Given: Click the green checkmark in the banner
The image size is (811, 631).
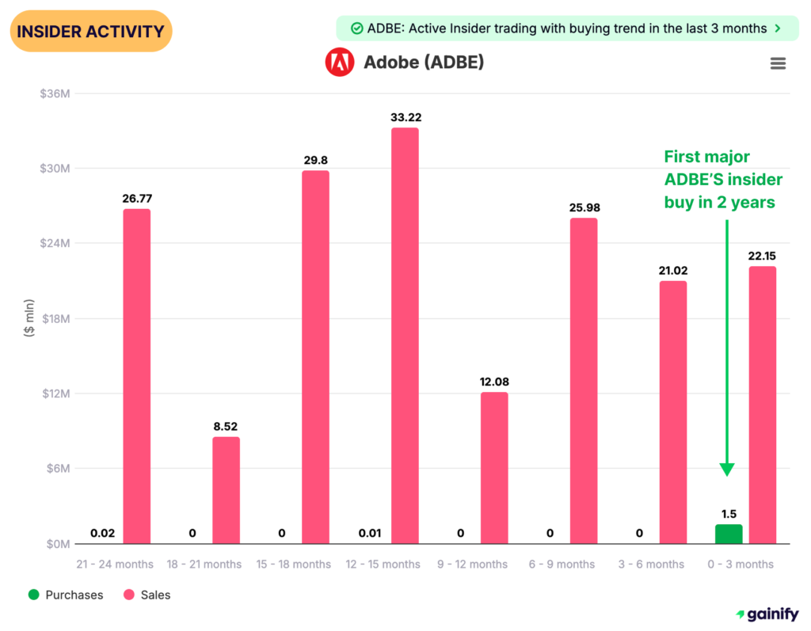Looking at the screenshot, I should 356,29.
